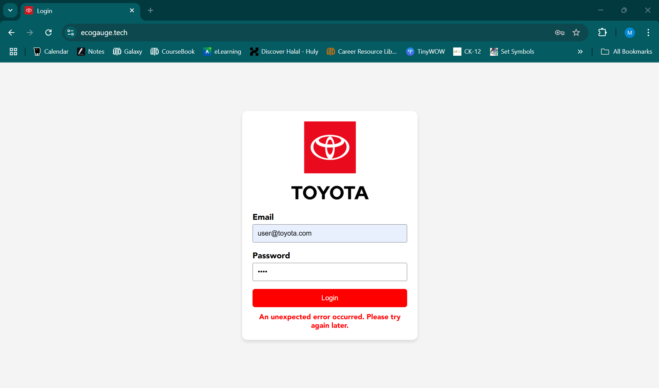Open the All Bookmarks folder
This screenshot has height=388, width=659.
(626, 52)
